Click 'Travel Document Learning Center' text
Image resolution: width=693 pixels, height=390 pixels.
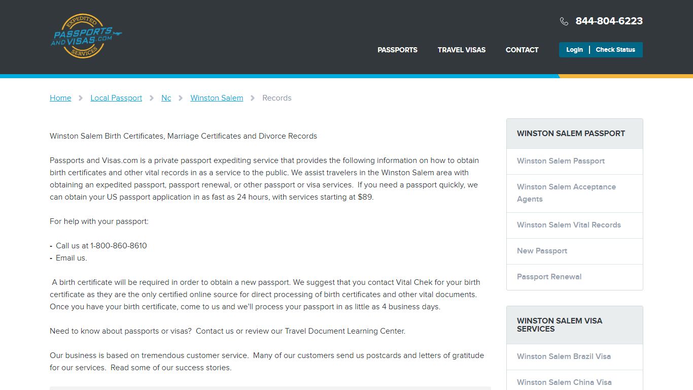pos(344,331)
